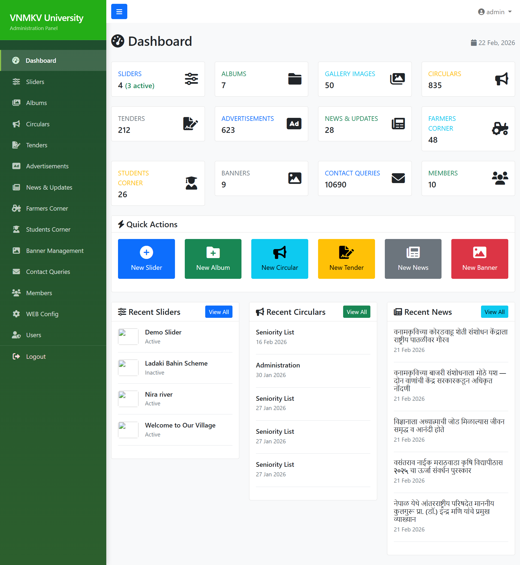Click the Sliders stat card icon

pyautogui.click(x=191, y=79)
